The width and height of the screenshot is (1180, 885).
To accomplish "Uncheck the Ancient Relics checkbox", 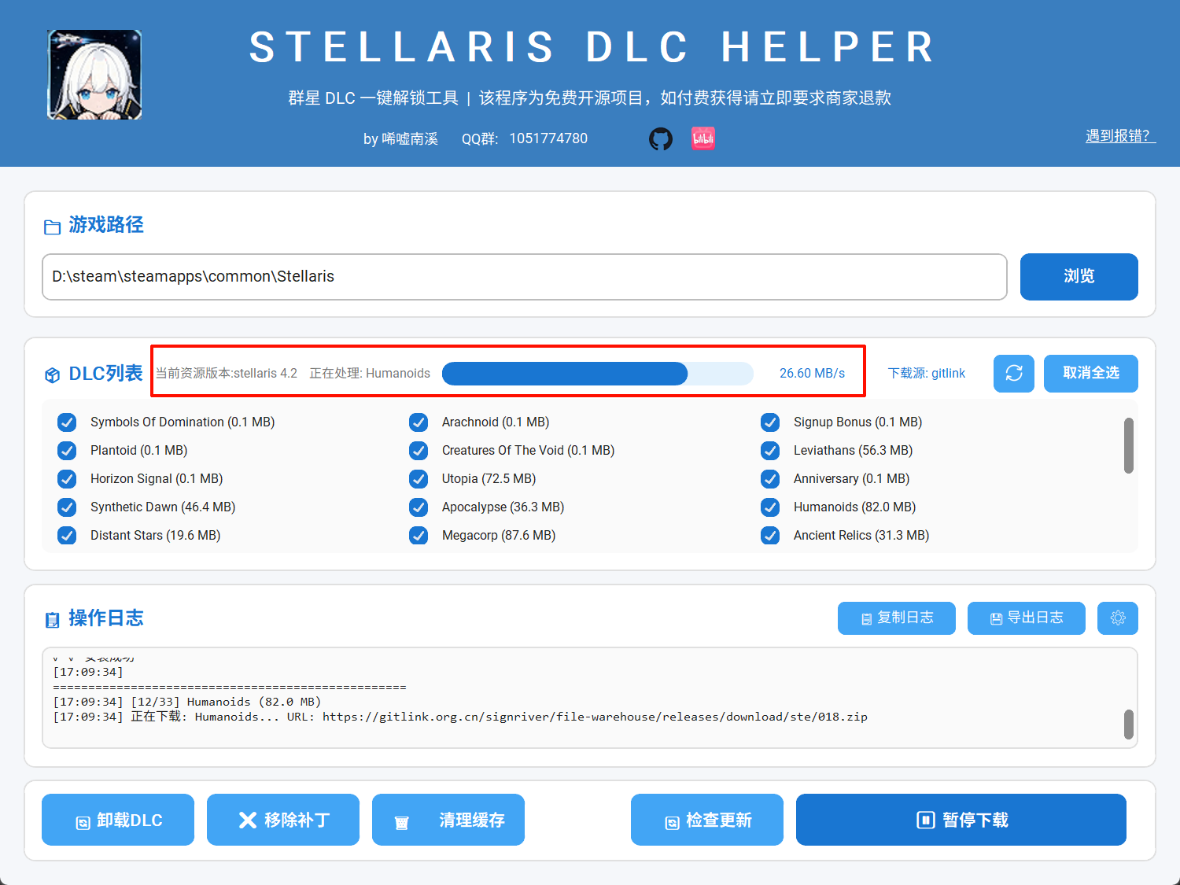I will [770, 536].
